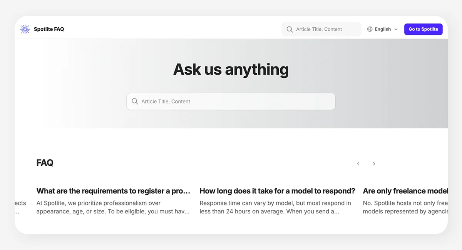Click the large search bar under "Ask us anything"

click(231, 101)
